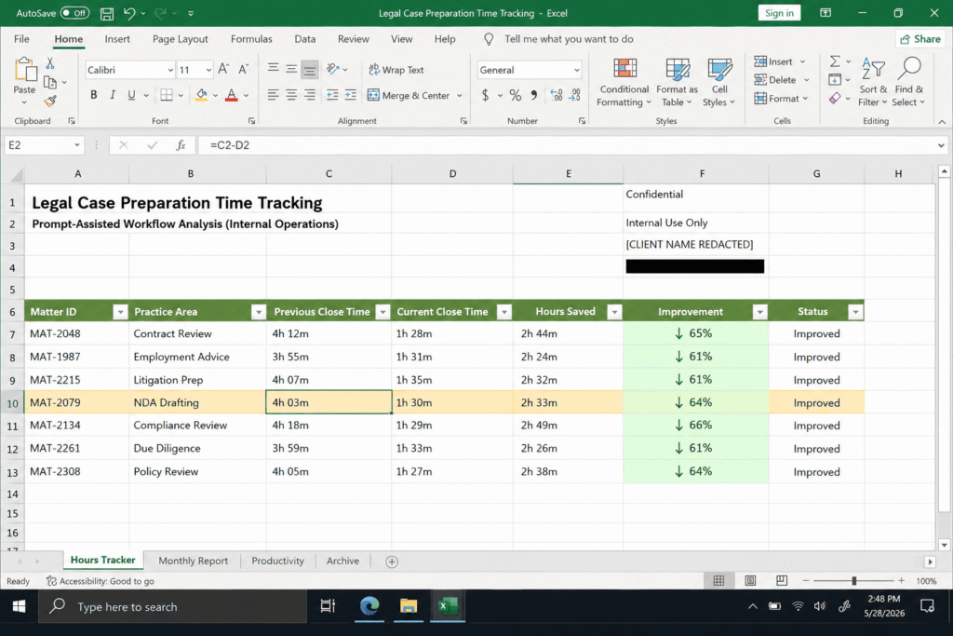This screenshot has height=636, width=953.
Task: Add a new sheet with plus icon
Action: pos(392,562)
